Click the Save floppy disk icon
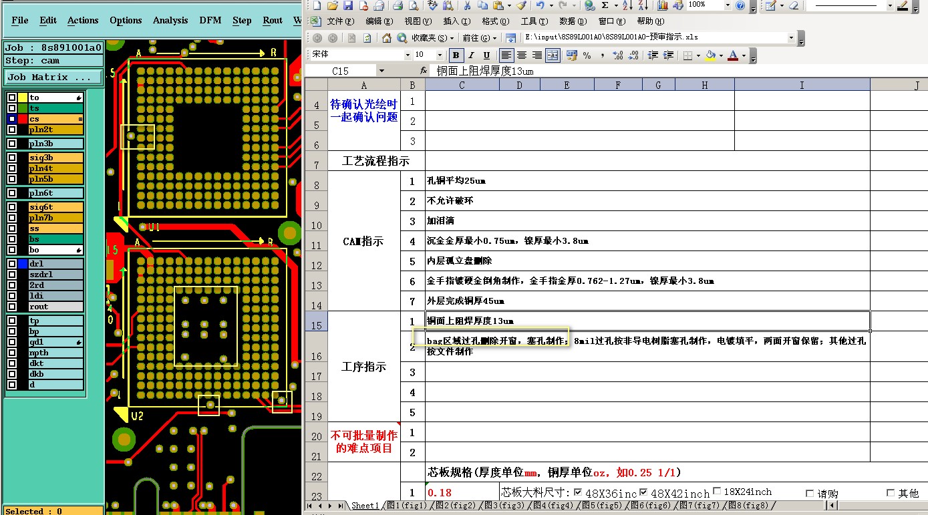This screenshot has width=928, height=515. [348, 5]
